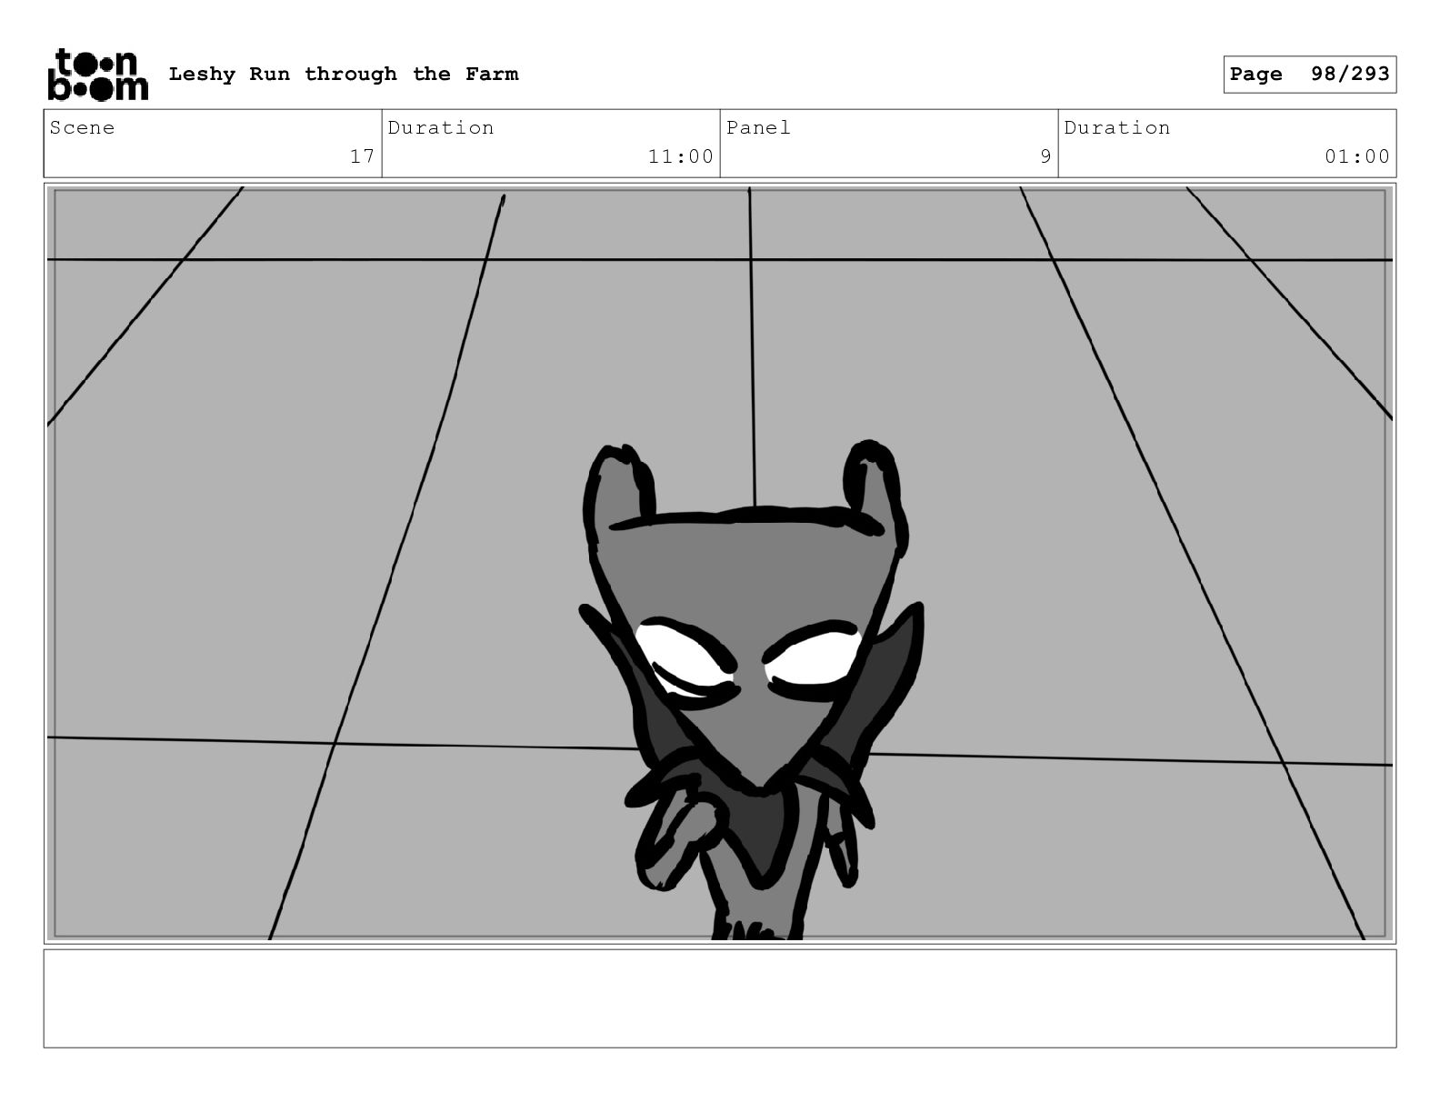The image size is (1440, 1113).
Task: Click the Toon Boom logo
Action: pos(97,75)
